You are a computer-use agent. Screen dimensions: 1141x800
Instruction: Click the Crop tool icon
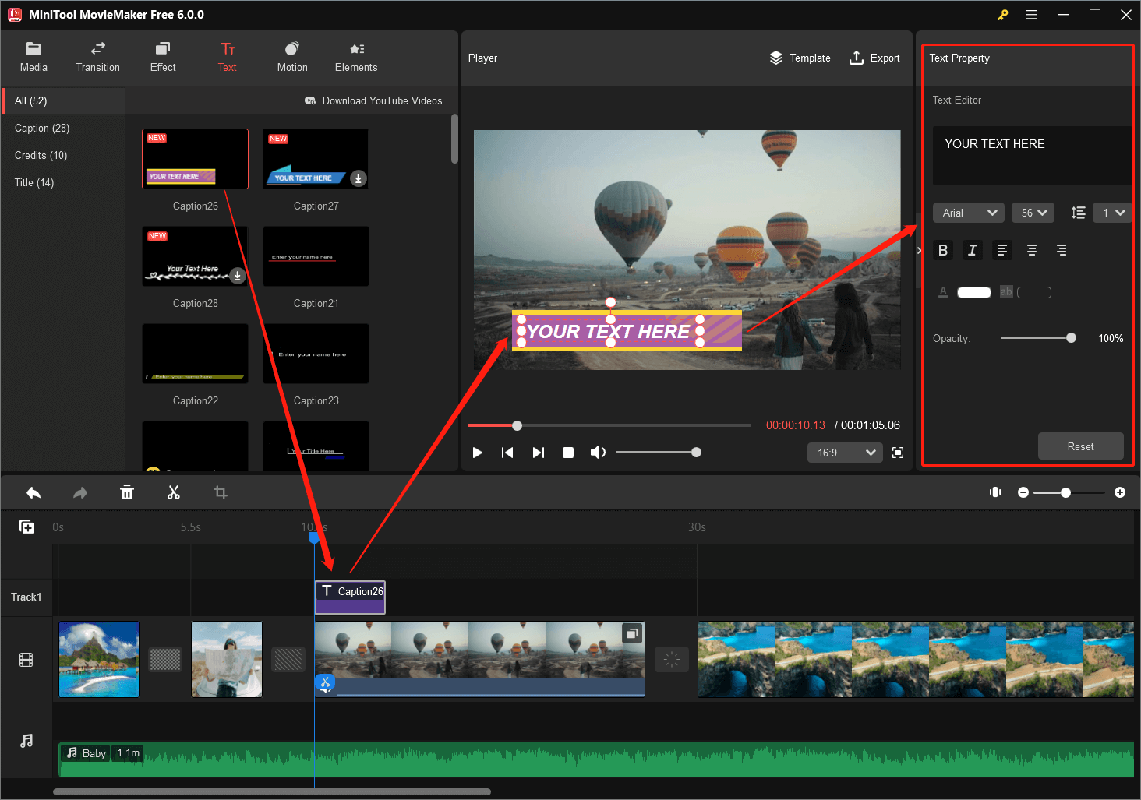[221, 492]
